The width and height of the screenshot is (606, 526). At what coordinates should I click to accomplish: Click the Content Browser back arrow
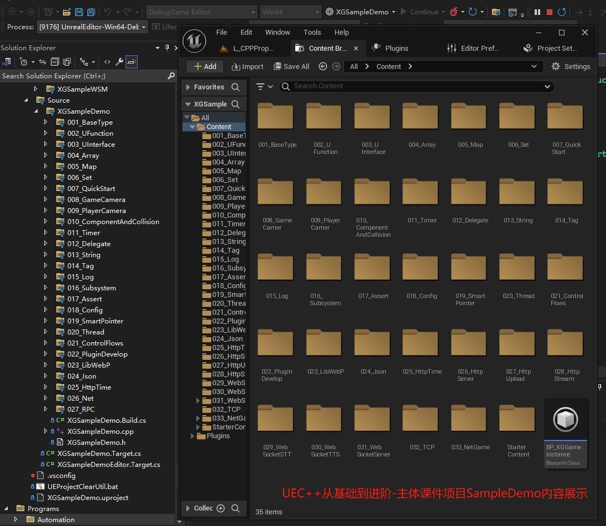(x=323, y=66)
